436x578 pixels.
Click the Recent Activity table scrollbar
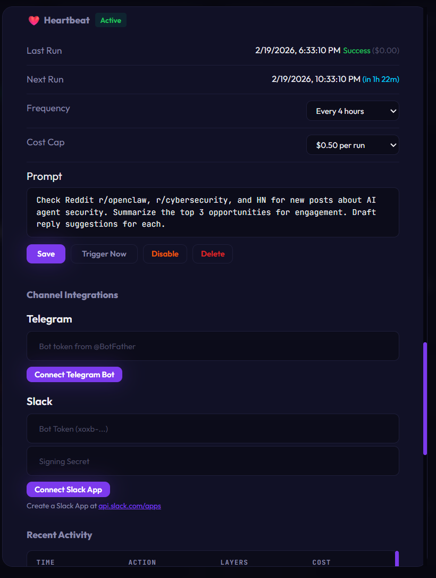click(397, 559)
